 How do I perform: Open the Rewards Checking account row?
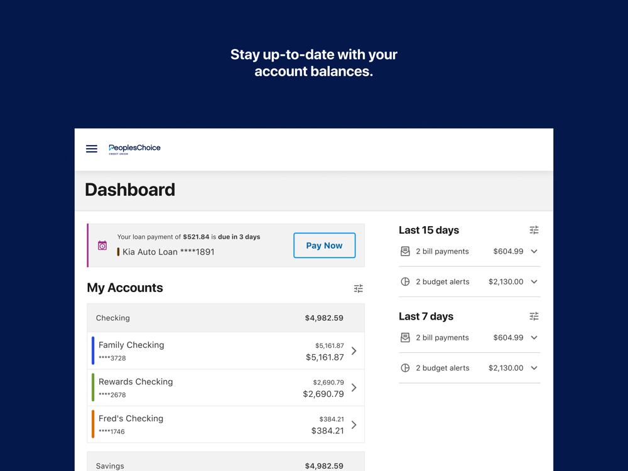click(x=225, y=387)
